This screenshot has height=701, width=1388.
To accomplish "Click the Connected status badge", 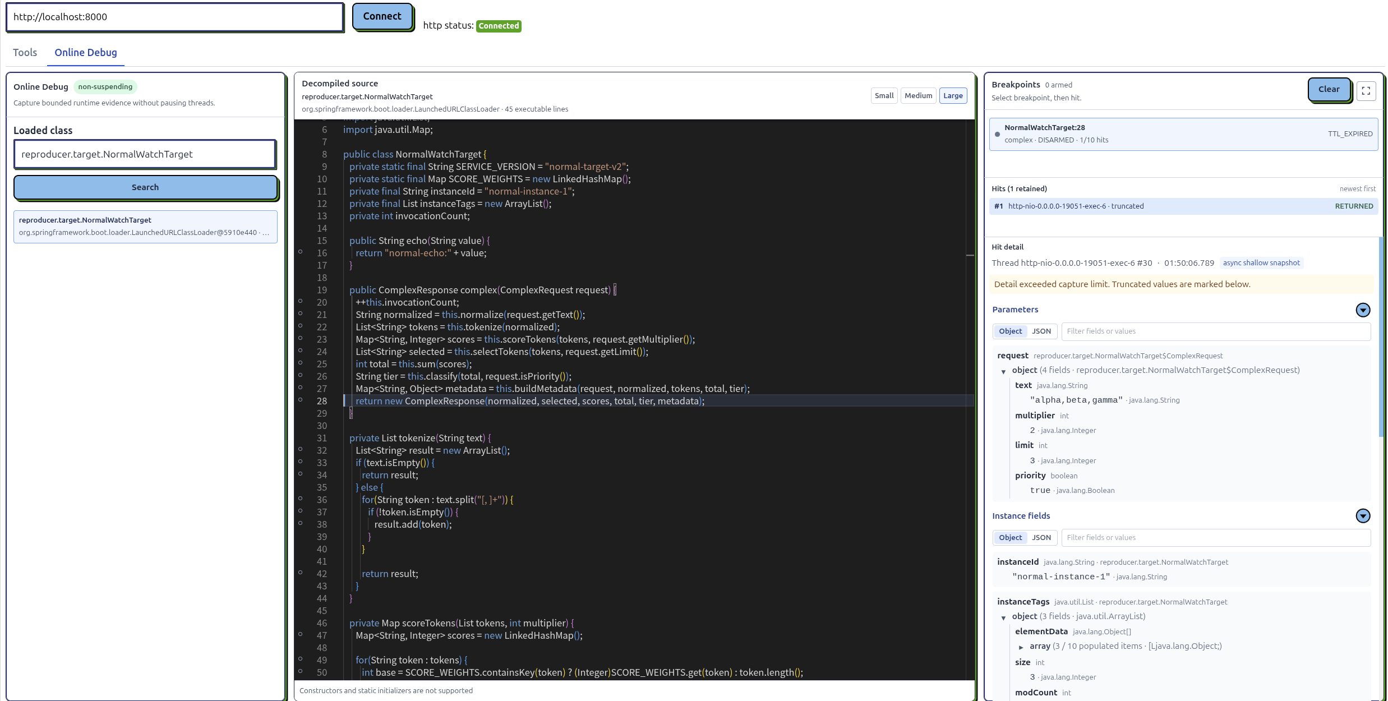I will [499, 26].
